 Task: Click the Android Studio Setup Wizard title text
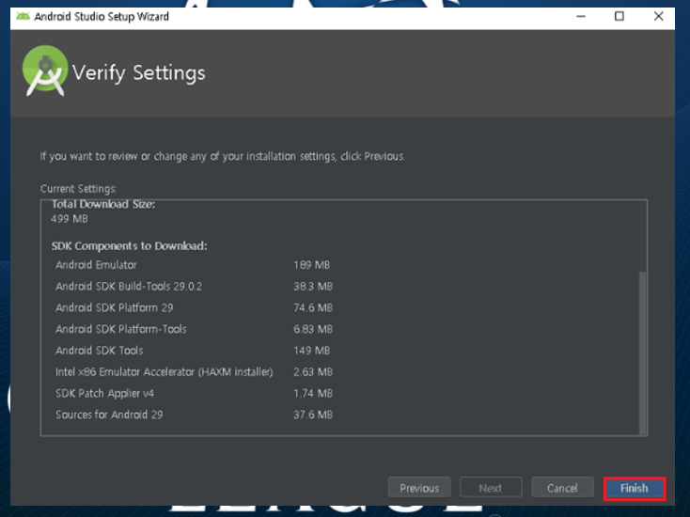pyautogui.click(x=102, y=17)
